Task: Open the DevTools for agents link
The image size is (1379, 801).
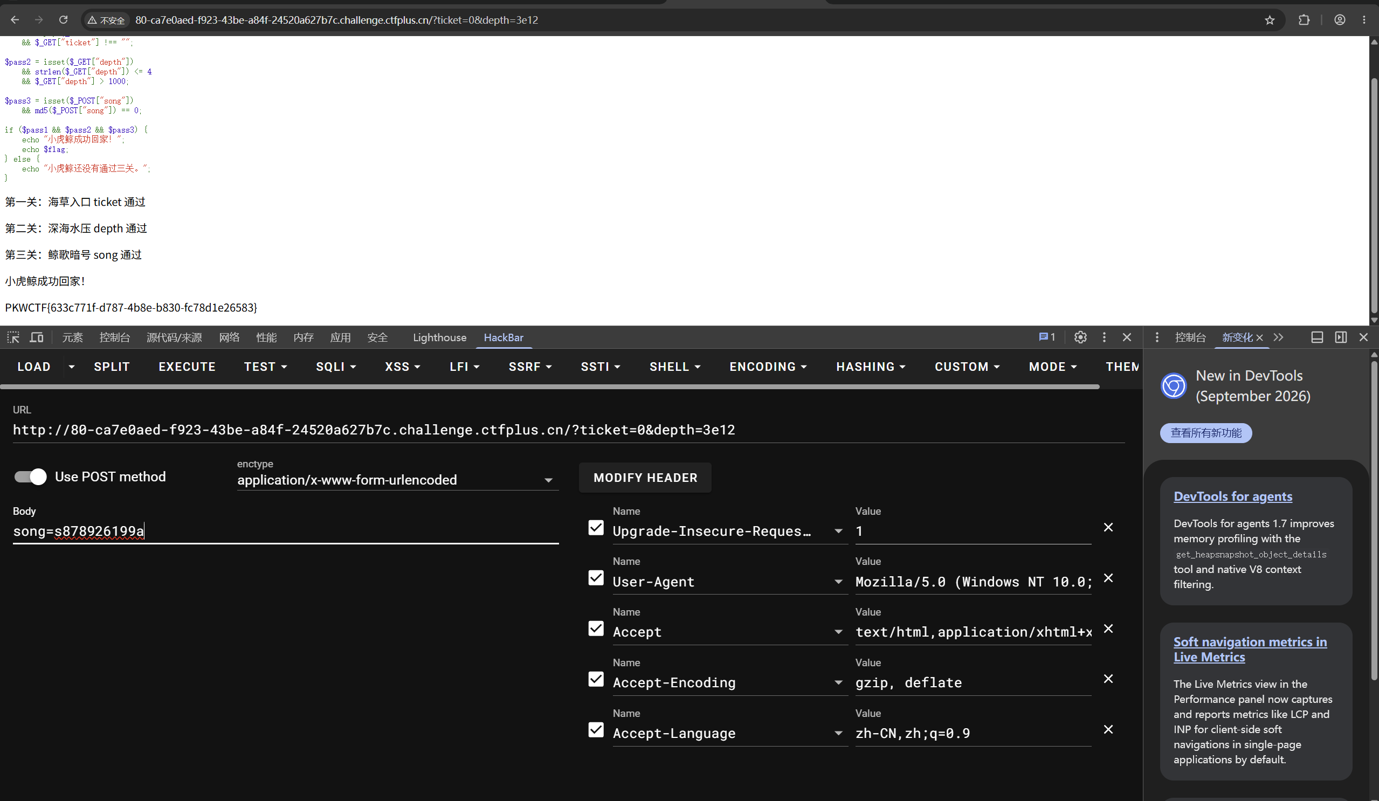Action: click(1233, 496)
